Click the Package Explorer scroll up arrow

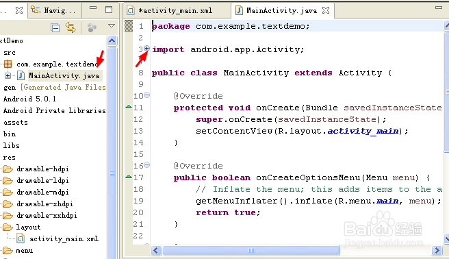[x=112, y=40]
